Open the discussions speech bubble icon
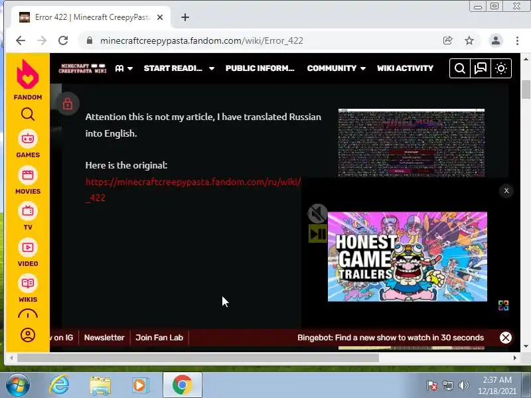Screen dimensions: 531x398 (480, 68)
